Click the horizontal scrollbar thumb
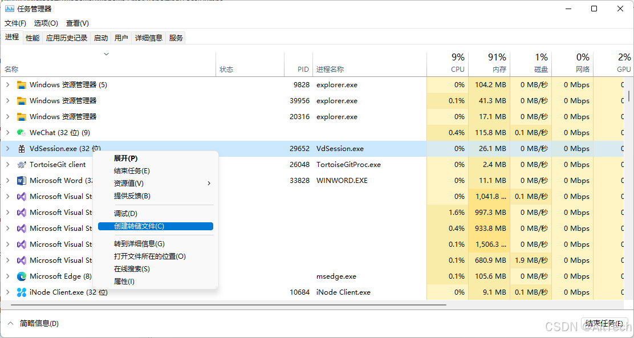The width and height of the screenshot is (634, 338). click(x=229, y=305)
